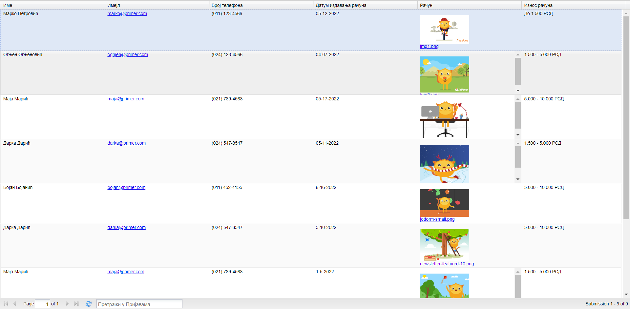Viewport: 630px width, 309px height.
Task: Click the page number input field
Action: tap(43, 304)
